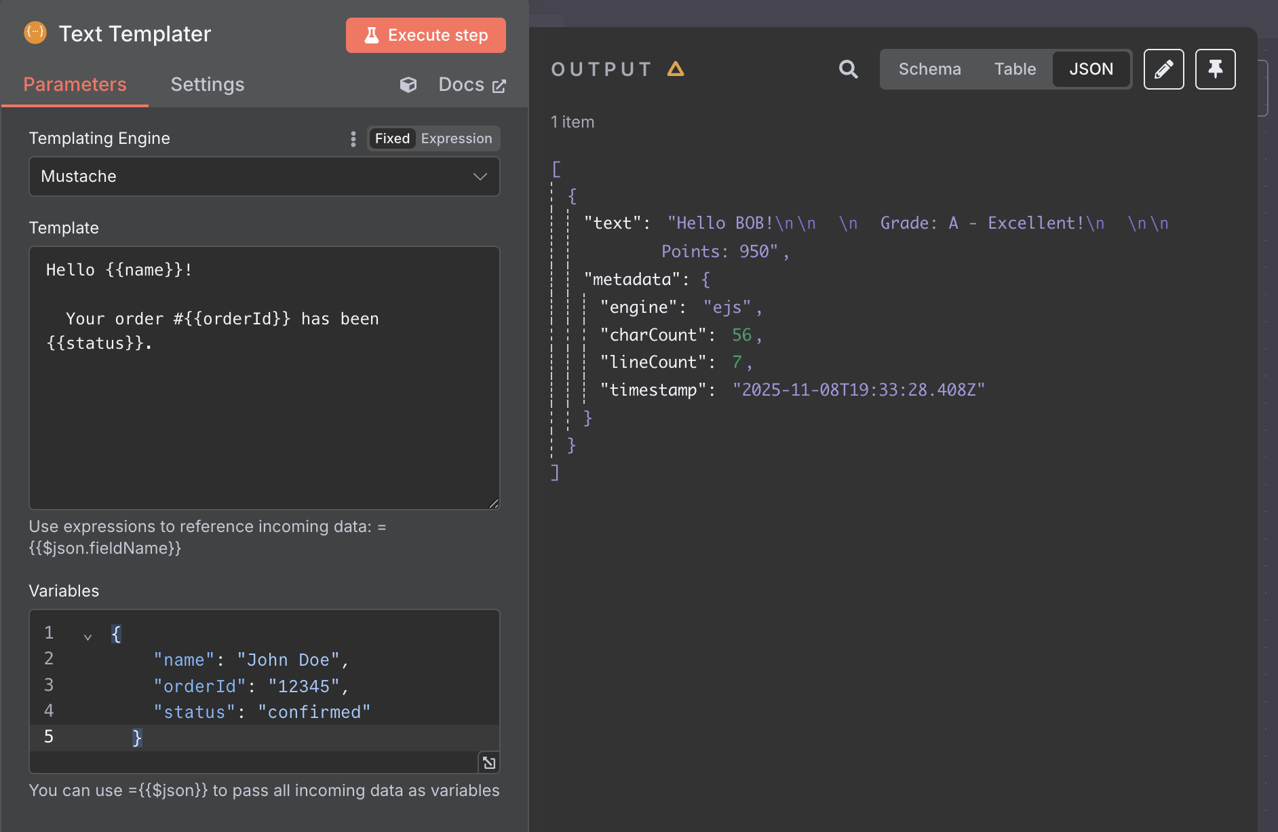1278x832 pixels.
Task: Click the cube package icon beside Docs
Action: pos(408,85)
